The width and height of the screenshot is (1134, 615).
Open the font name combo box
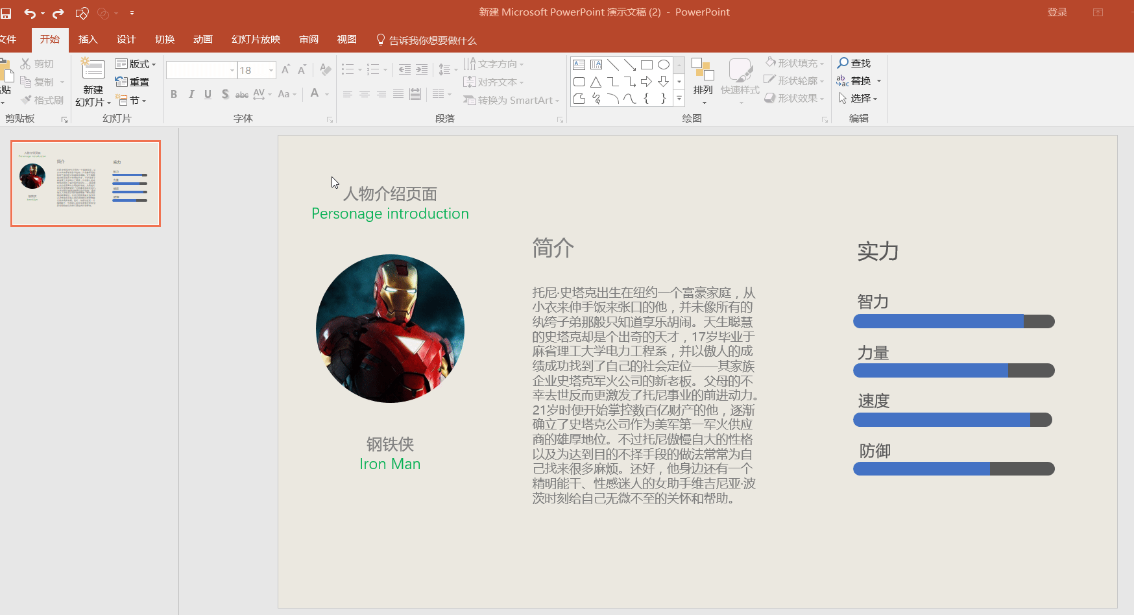coord(201,70)
